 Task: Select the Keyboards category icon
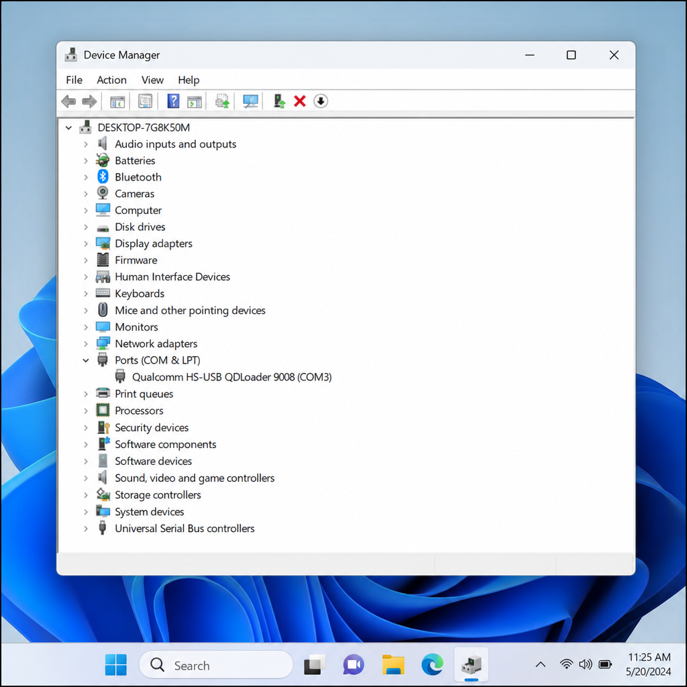(x=103, y=293)
